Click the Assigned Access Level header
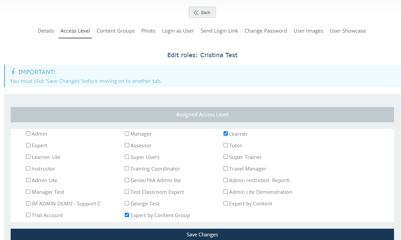Screen dimensions: 401x240 click(202, 115)
